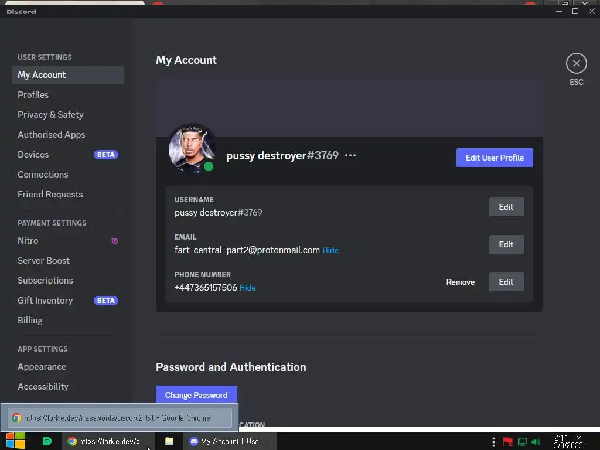Screen dimensions: 600x450
Task: Click the red flag tray icon
Action: pos(508,442)
